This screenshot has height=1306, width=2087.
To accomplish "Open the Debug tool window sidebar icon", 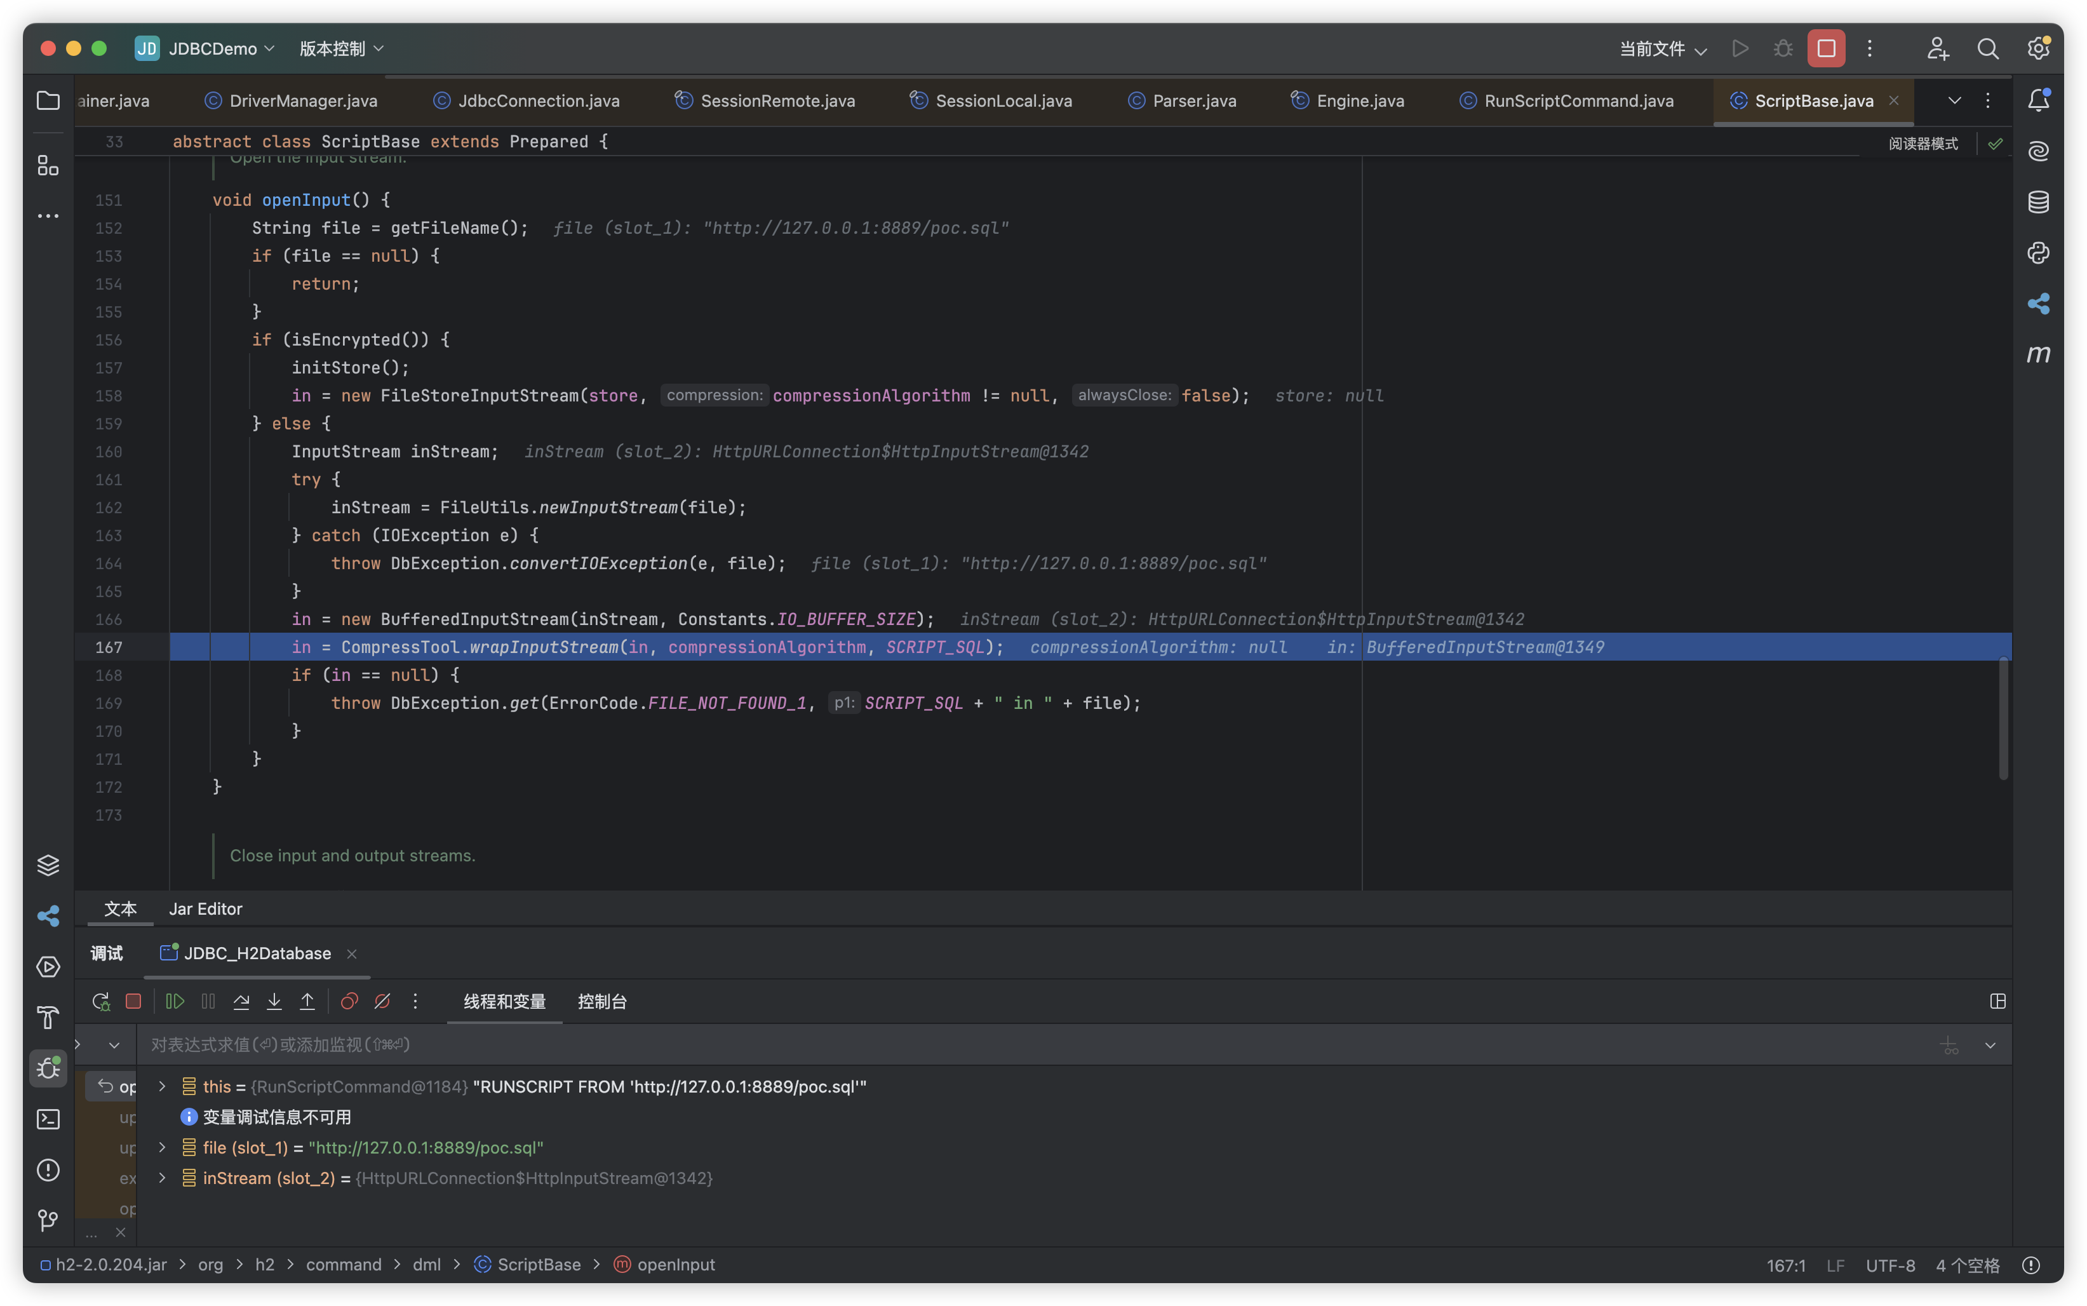I will tap(48, 1068).
